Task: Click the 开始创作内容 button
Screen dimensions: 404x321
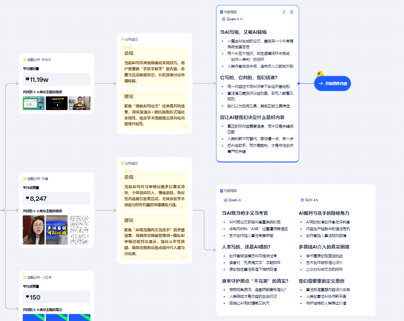Action: tap(332, 83)
